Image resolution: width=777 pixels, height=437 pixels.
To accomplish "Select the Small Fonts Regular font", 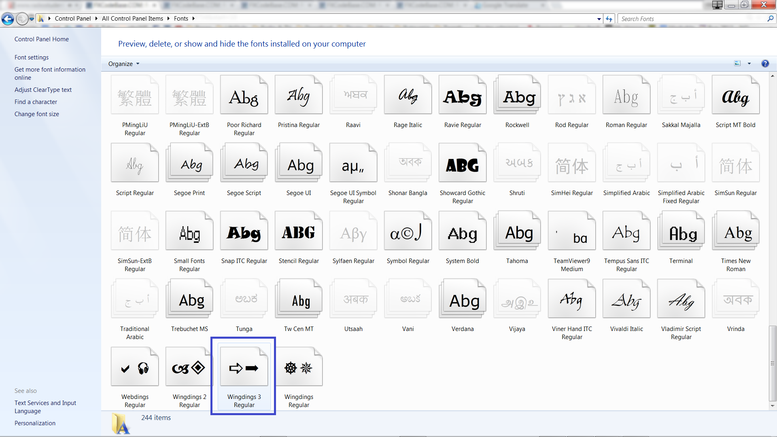I will coord(189,242).
